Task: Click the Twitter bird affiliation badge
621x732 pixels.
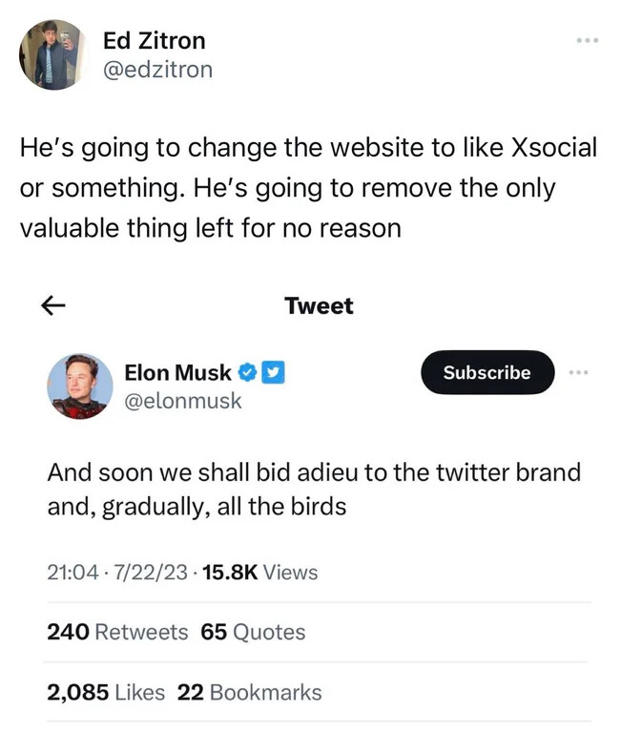Action: pyautogui.click(x=273, y=372)
